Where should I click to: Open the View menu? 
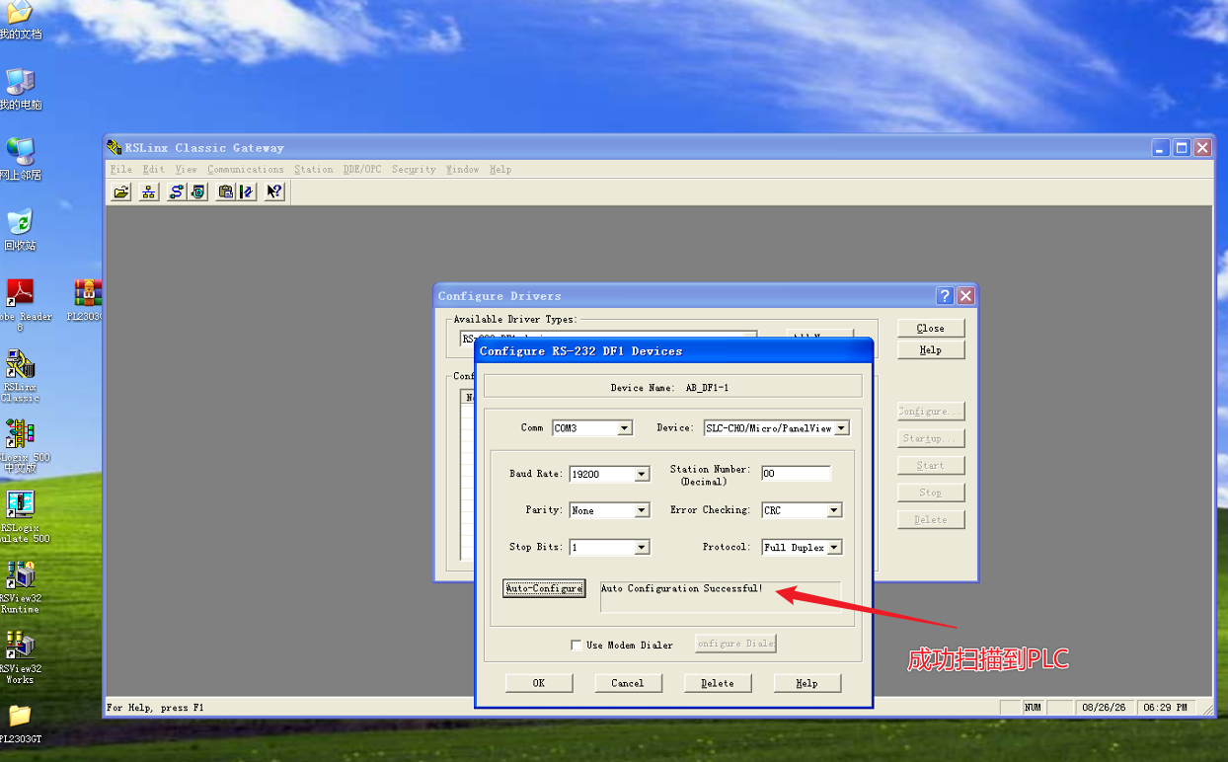point(187,170)
